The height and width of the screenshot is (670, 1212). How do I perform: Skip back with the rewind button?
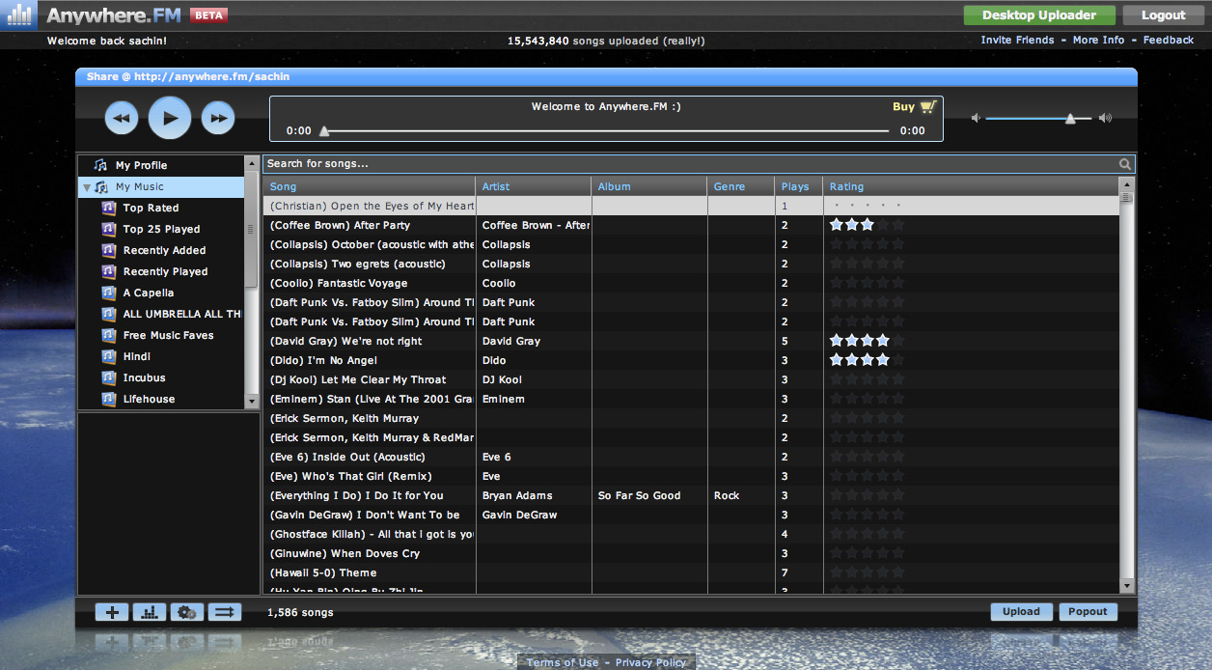[122, 118]
